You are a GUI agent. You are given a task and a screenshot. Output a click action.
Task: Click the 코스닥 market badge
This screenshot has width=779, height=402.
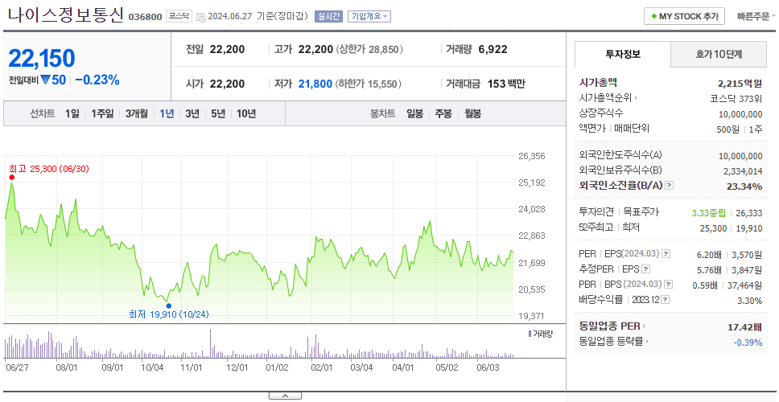(179, 16)
